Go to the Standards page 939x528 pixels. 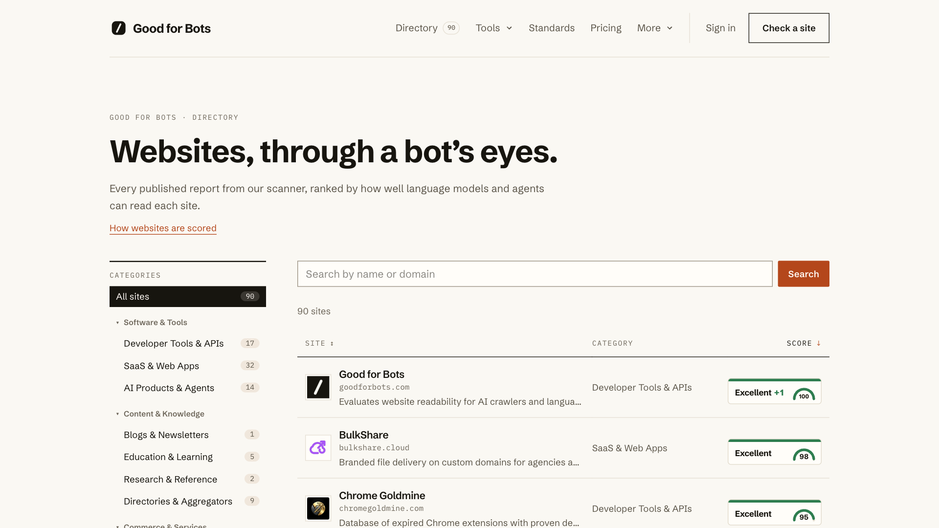tap(551, 28)
